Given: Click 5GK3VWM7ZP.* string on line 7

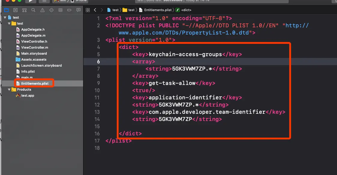Looking at the screenshot, I should tap(192, 69).
